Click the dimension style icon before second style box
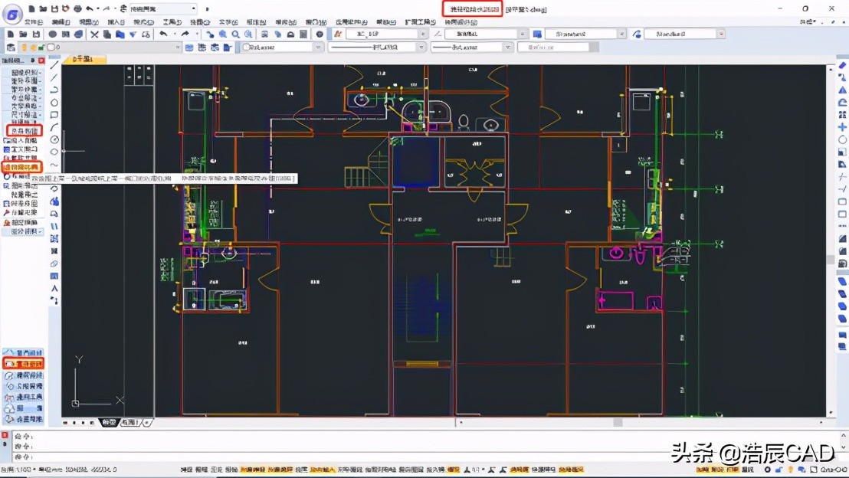Image resolution: width=849 pixels, height=478 pixels. (438, 34)
